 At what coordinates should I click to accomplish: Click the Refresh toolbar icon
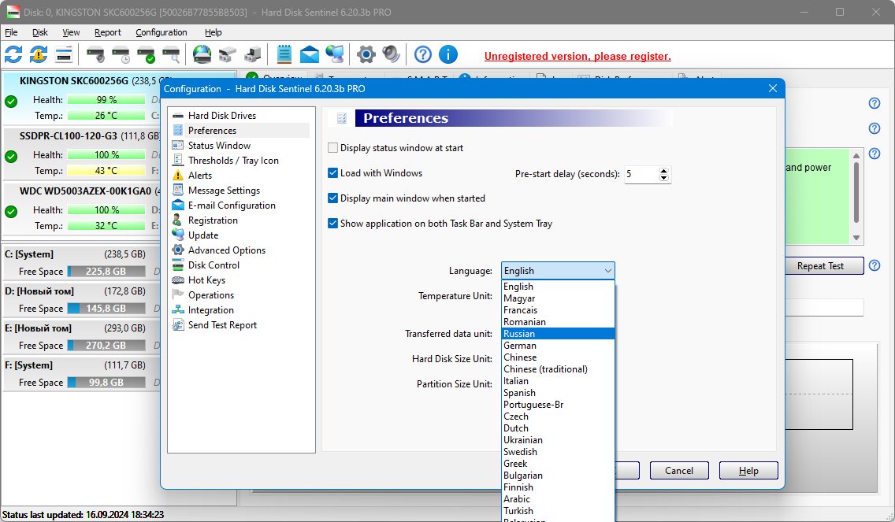point(13,54)
